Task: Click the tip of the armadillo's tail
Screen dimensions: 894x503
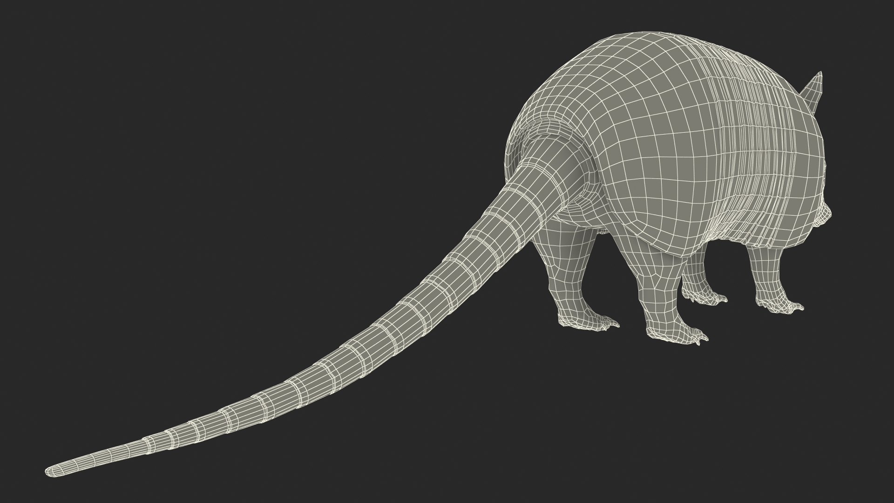Action: click(x=50, y=472)
